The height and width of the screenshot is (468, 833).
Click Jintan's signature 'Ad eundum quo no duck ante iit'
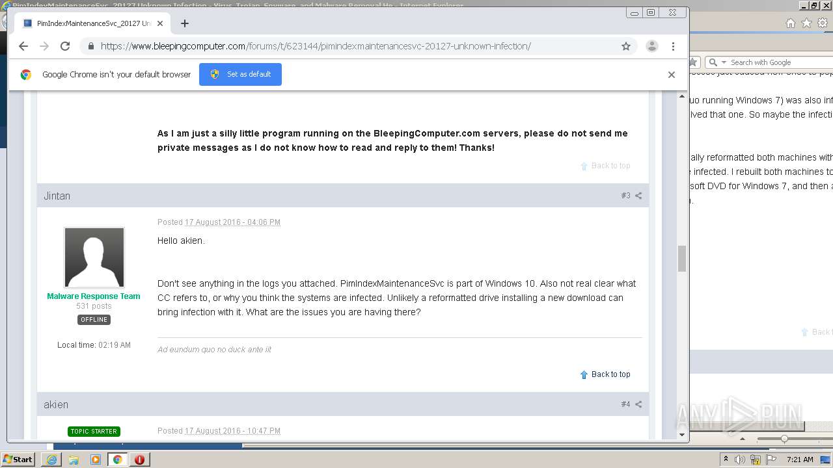(x=214, y=350)
